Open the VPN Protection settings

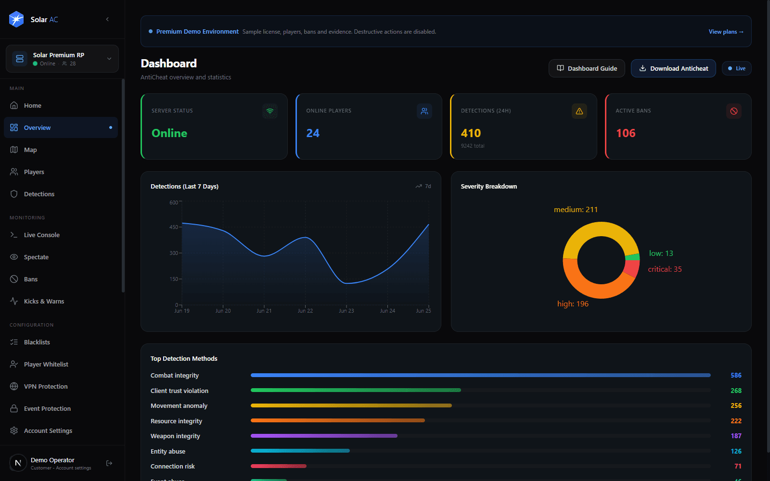click(61, 386)
